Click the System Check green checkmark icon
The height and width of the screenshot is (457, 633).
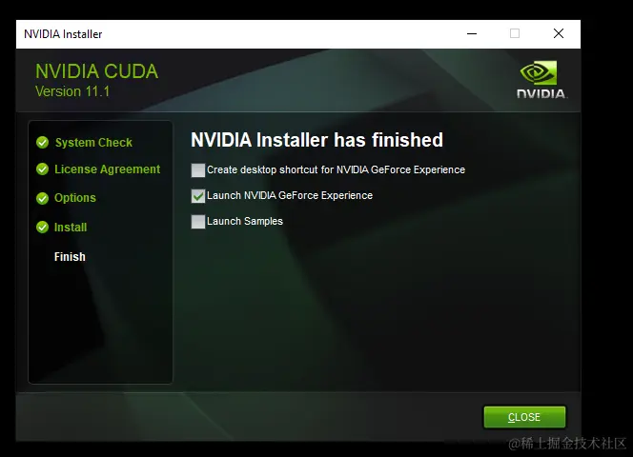click(x=42, y=143)
